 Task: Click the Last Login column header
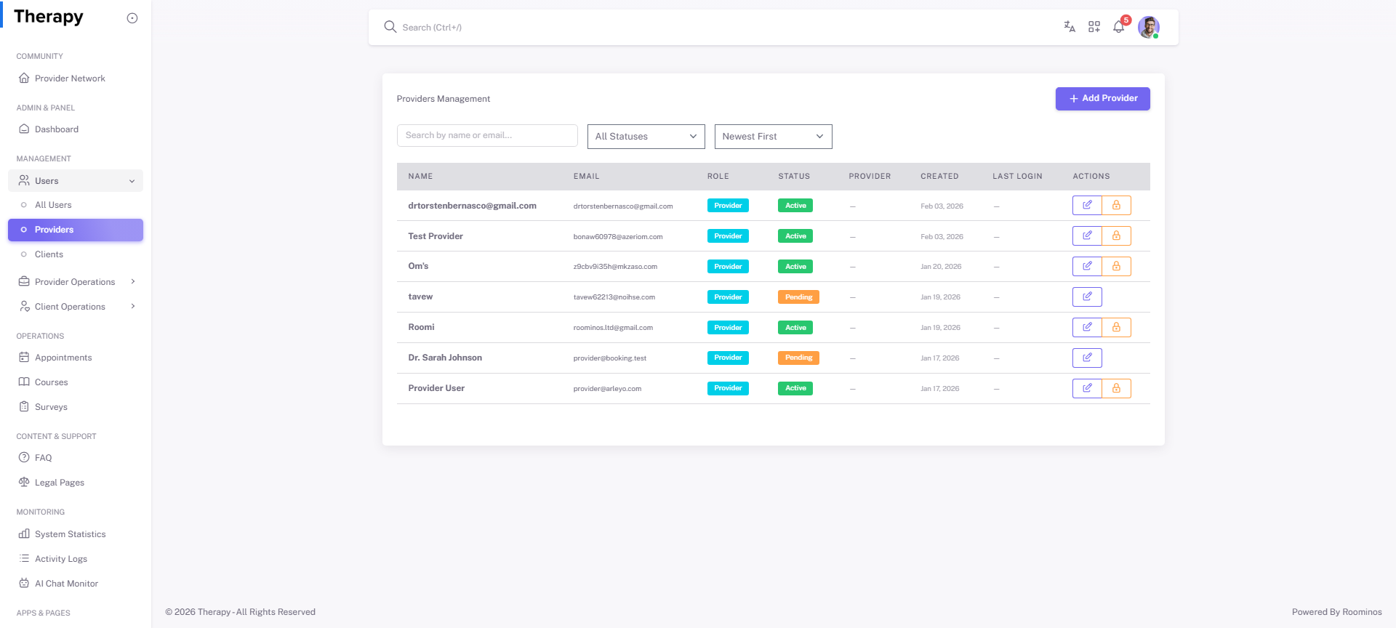(1017, 177)
